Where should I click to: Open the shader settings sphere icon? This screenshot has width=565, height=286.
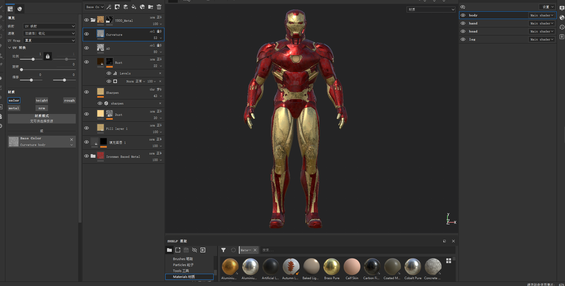pyautogui.click(x=562, y=18)
